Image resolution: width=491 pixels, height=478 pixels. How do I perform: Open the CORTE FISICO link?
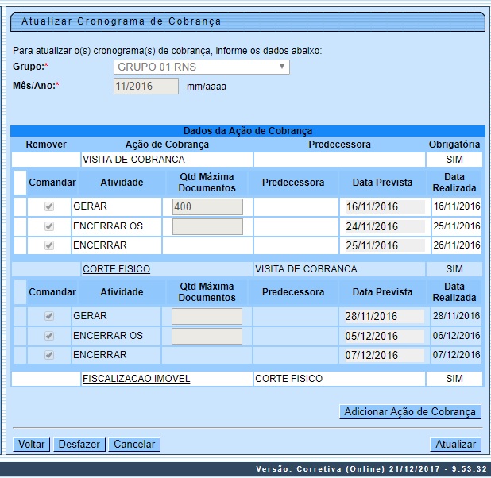point(116,269)
